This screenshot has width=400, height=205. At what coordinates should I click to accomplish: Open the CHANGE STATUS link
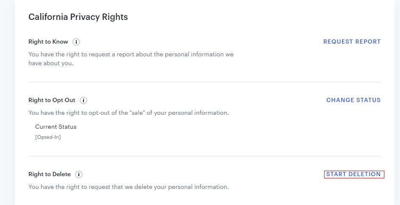353,100
